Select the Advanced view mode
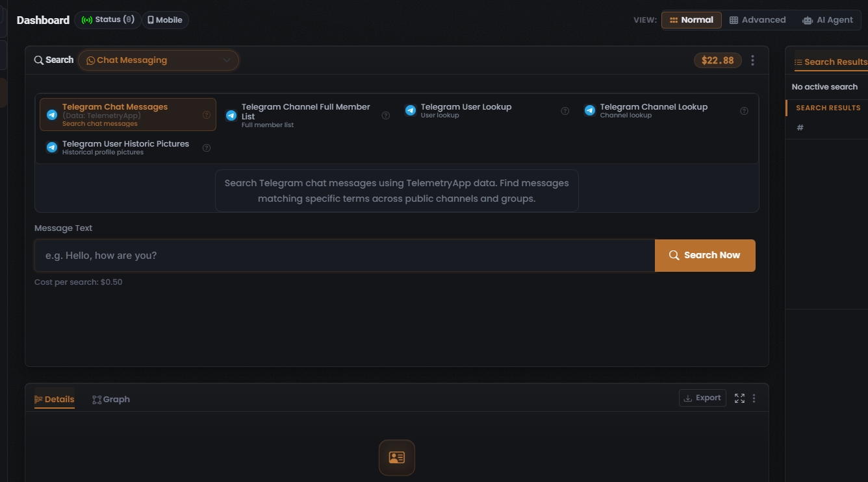Screen dimensions: 868x482 click(758, 20)
